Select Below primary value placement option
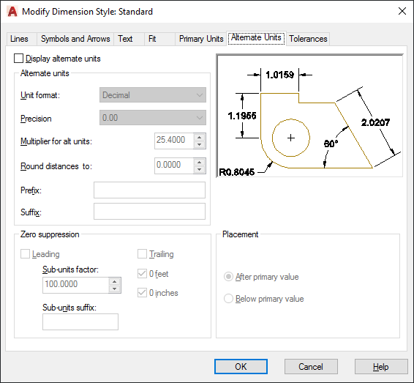 [x=228, y=299]
